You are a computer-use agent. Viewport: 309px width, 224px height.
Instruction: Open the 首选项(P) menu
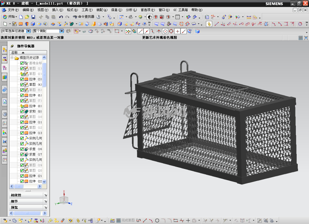(x=148, y=10)
